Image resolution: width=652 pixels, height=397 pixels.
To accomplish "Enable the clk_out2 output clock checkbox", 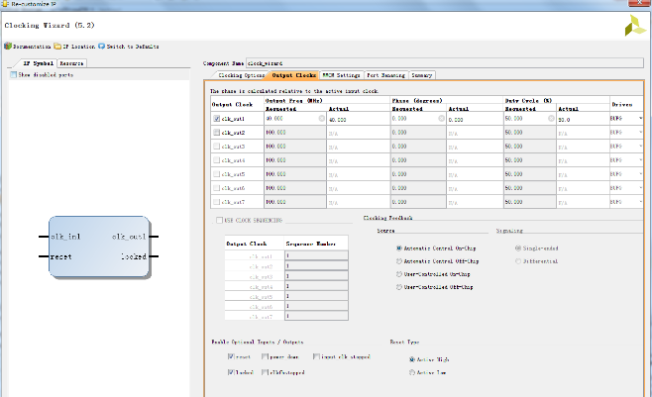I will 217,132.
